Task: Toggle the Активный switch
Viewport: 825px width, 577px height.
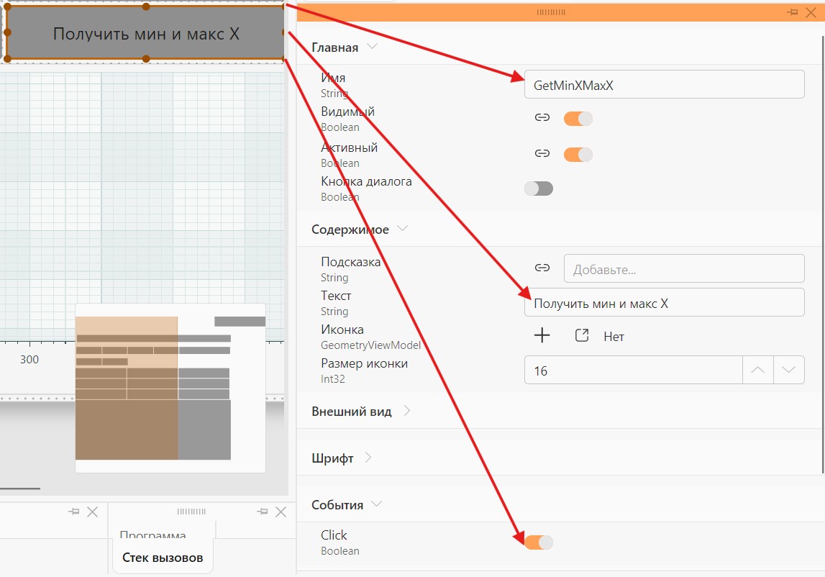Action: pos(578,154)
